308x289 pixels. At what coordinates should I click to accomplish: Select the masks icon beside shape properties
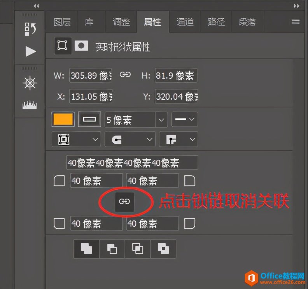[x=81, y=46]
